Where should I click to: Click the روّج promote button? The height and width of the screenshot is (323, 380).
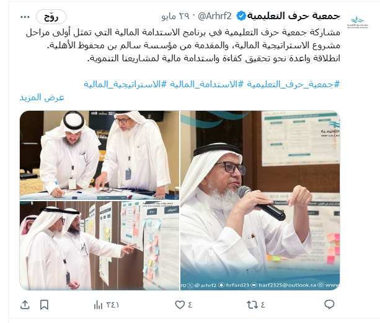click(x=51, y=17)
